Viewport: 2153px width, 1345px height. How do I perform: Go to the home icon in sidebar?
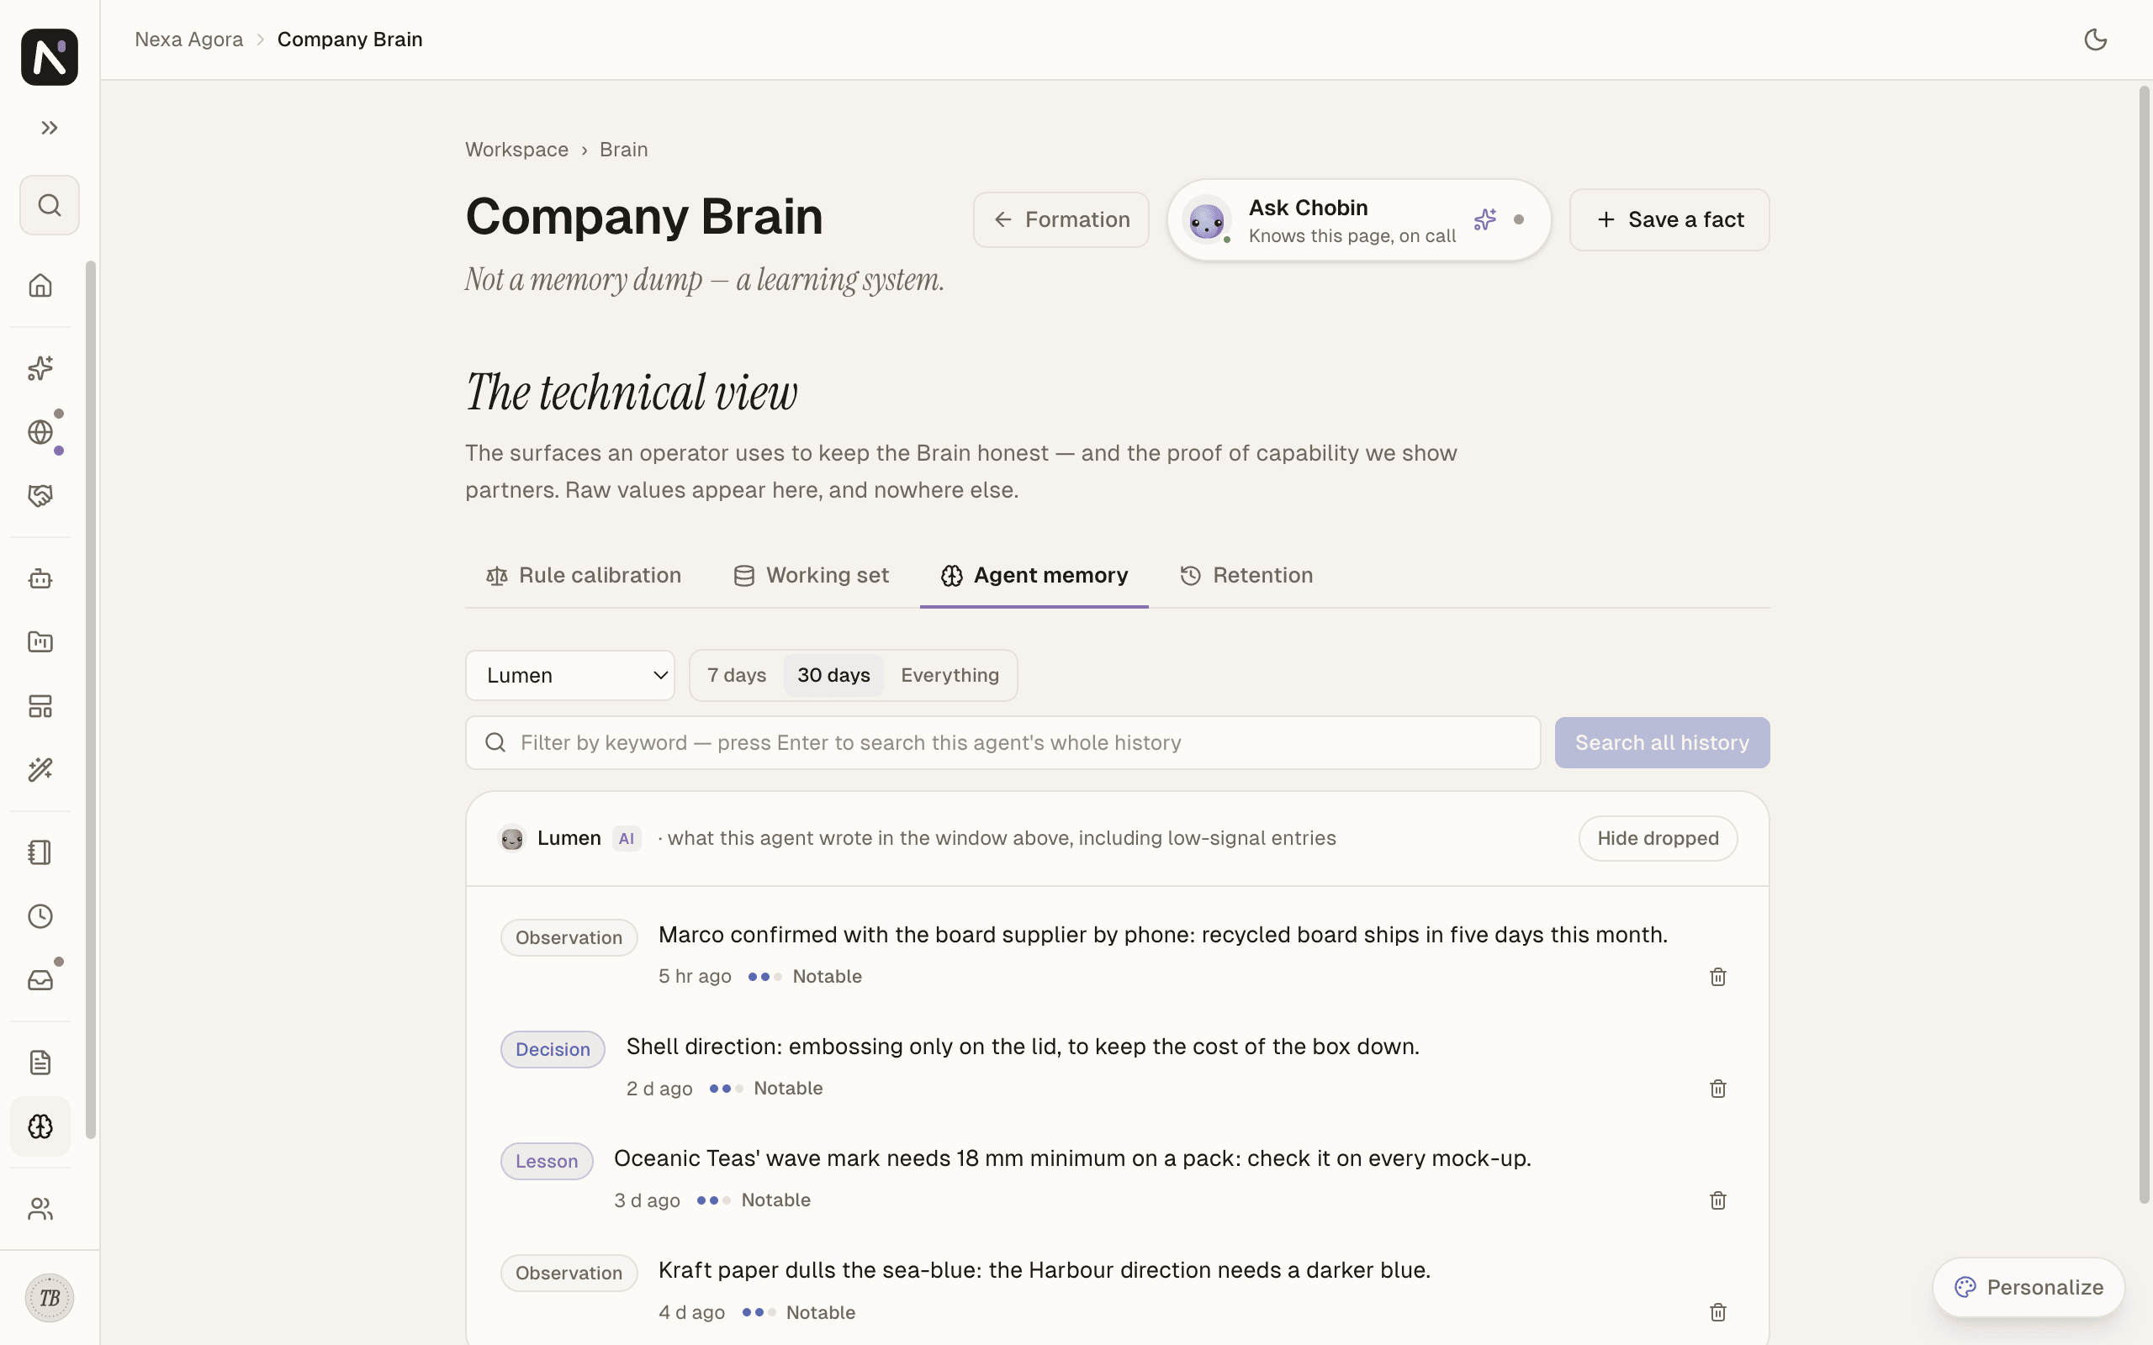[41, 286]
